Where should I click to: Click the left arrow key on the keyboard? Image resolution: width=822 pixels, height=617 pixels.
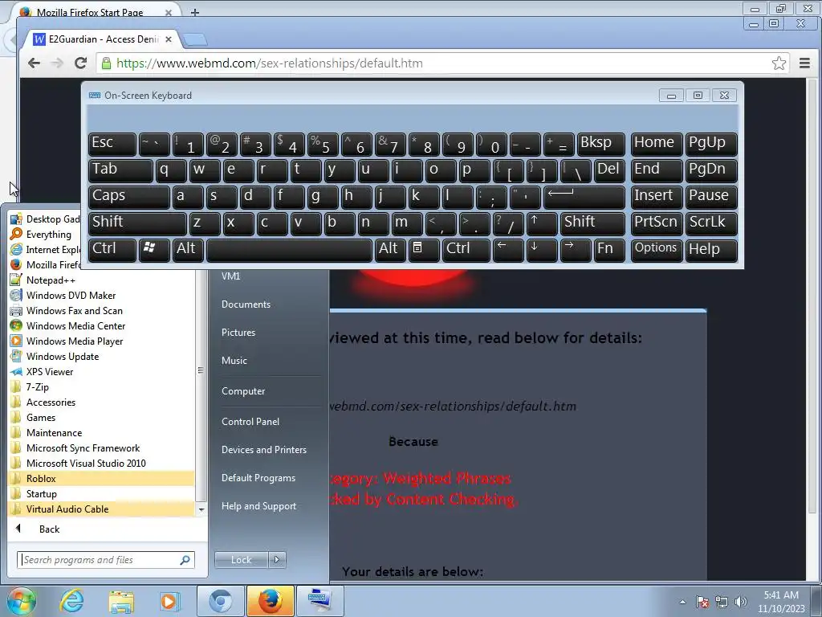click(x=508, y=250)
